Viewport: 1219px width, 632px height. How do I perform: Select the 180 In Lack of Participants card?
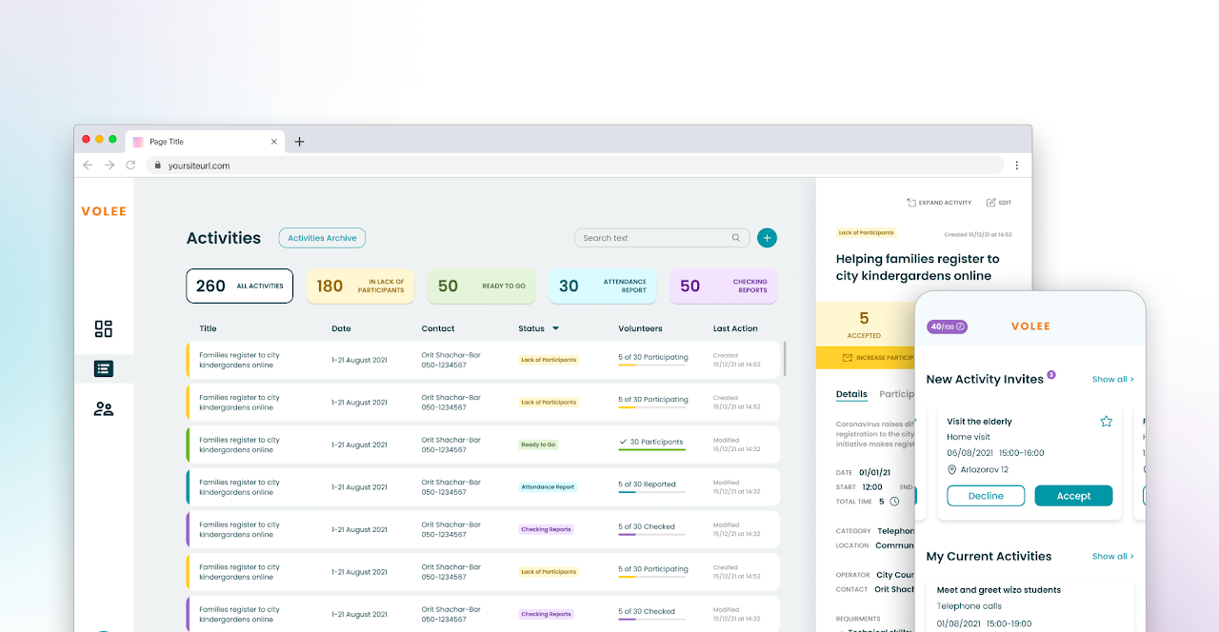tap(360, 286)
